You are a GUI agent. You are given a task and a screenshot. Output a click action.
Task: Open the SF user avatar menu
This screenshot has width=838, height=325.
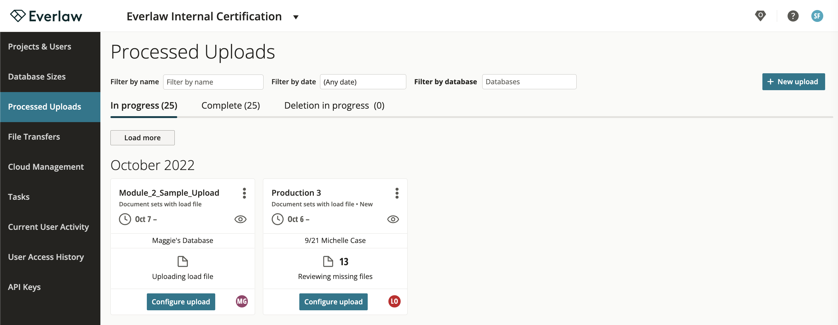pyautogui.click(x=817, y=16)
